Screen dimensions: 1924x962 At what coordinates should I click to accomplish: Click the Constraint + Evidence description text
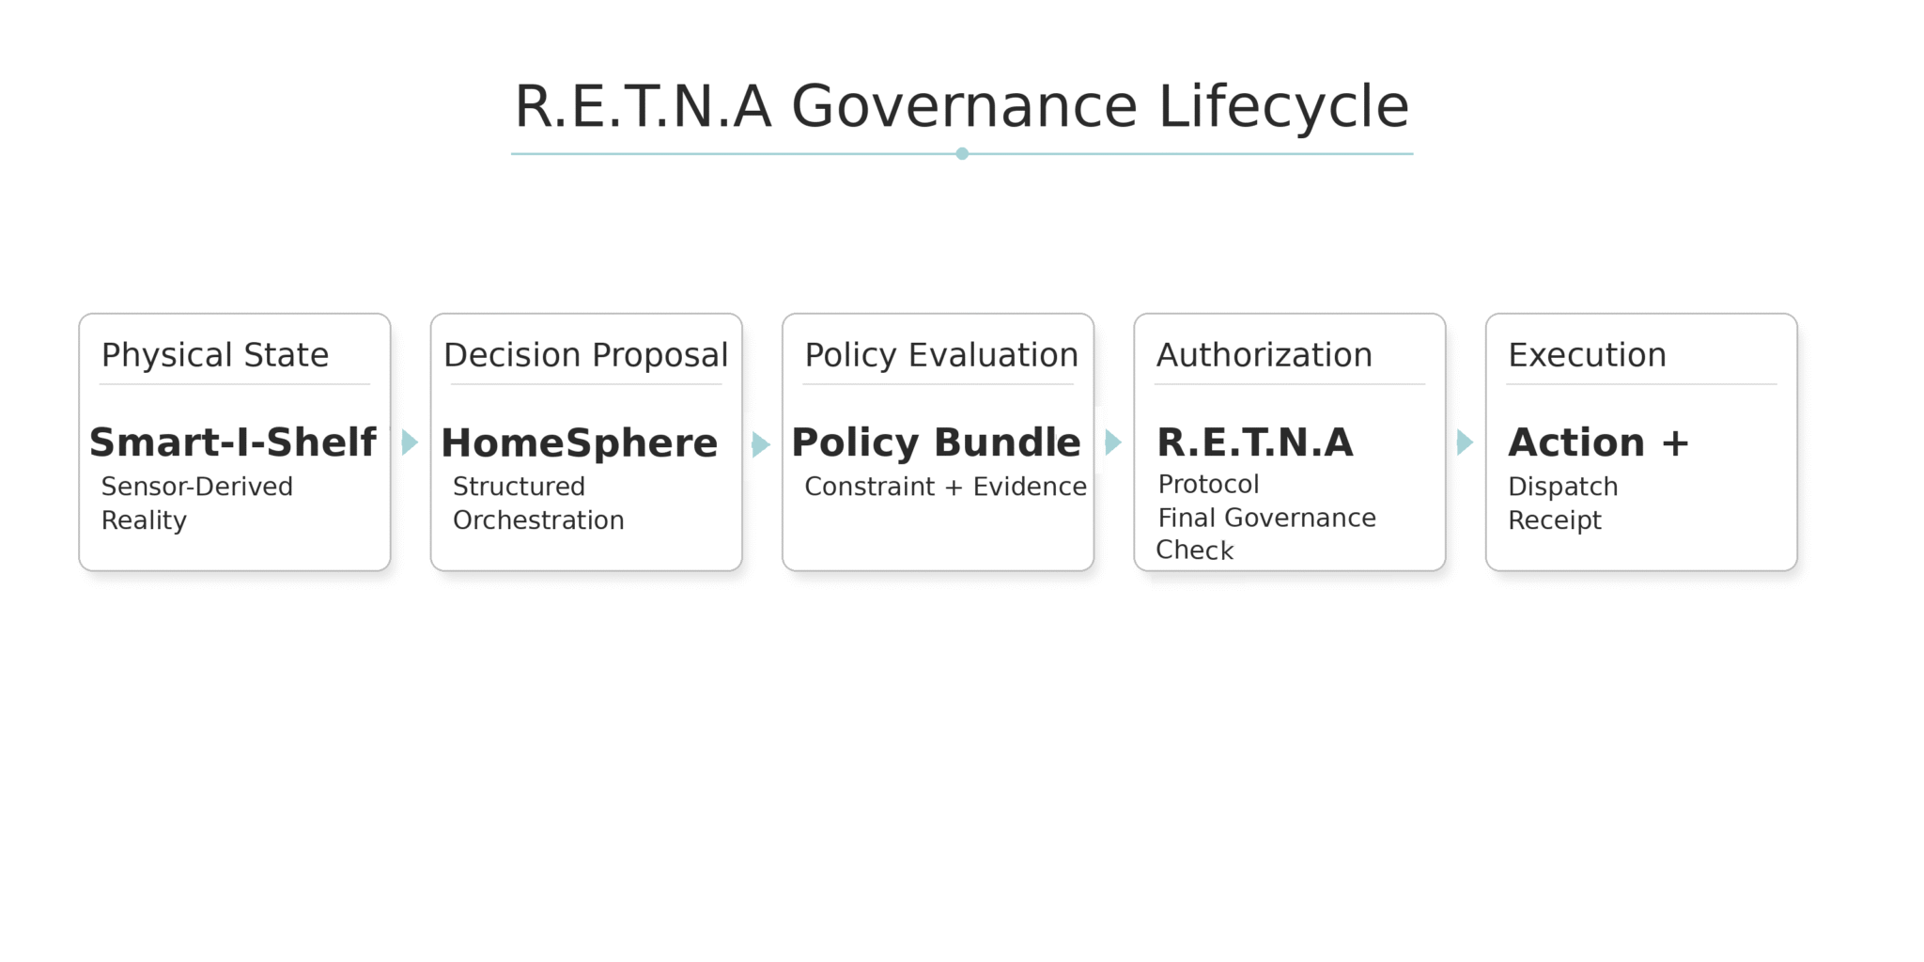(945, 487)
